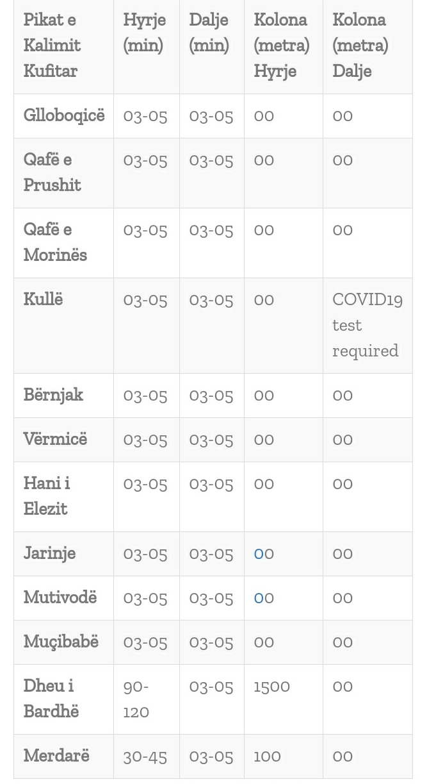
Task: Click the "Kolona (metra) Dalje" header
Action: (x=360, y=45)
